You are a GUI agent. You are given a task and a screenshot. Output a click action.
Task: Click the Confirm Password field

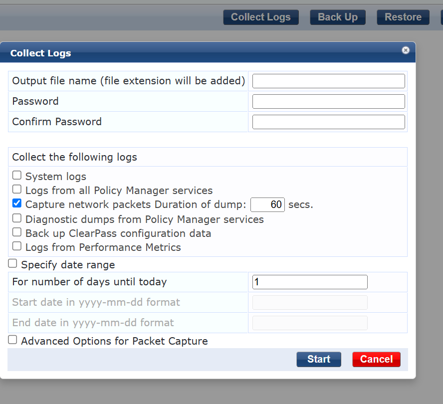pos(328,122)
